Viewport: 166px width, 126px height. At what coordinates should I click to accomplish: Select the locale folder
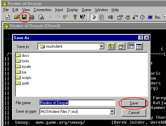[23, 67]
